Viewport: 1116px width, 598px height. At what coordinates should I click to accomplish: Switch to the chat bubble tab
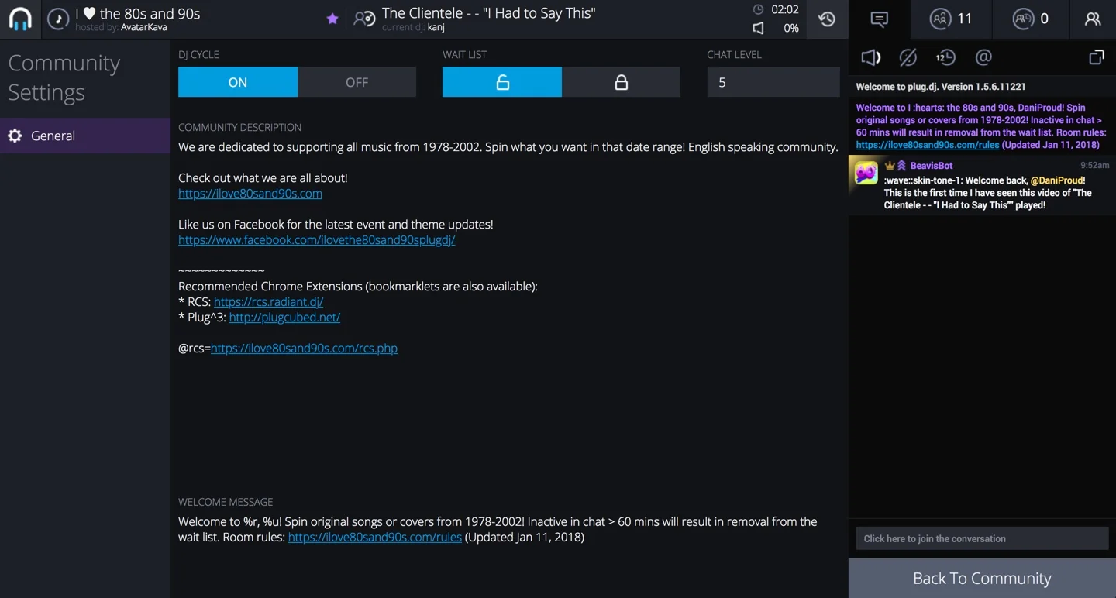[x=879, y=19]
